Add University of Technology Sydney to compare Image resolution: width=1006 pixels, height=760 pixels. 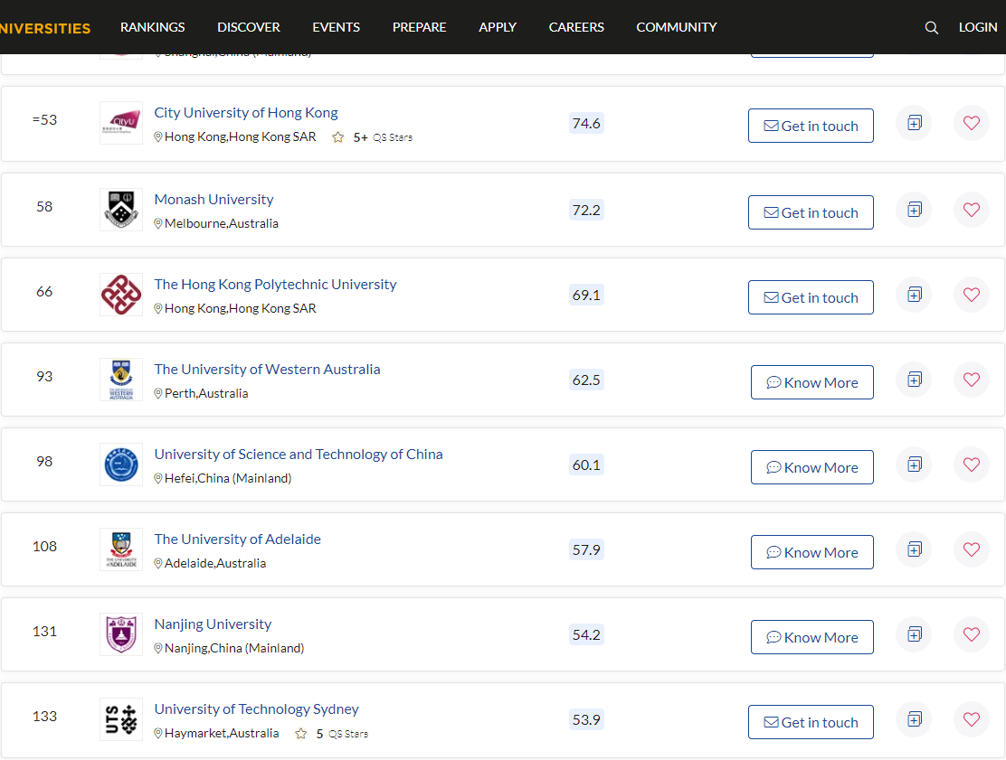coord(914,719)
